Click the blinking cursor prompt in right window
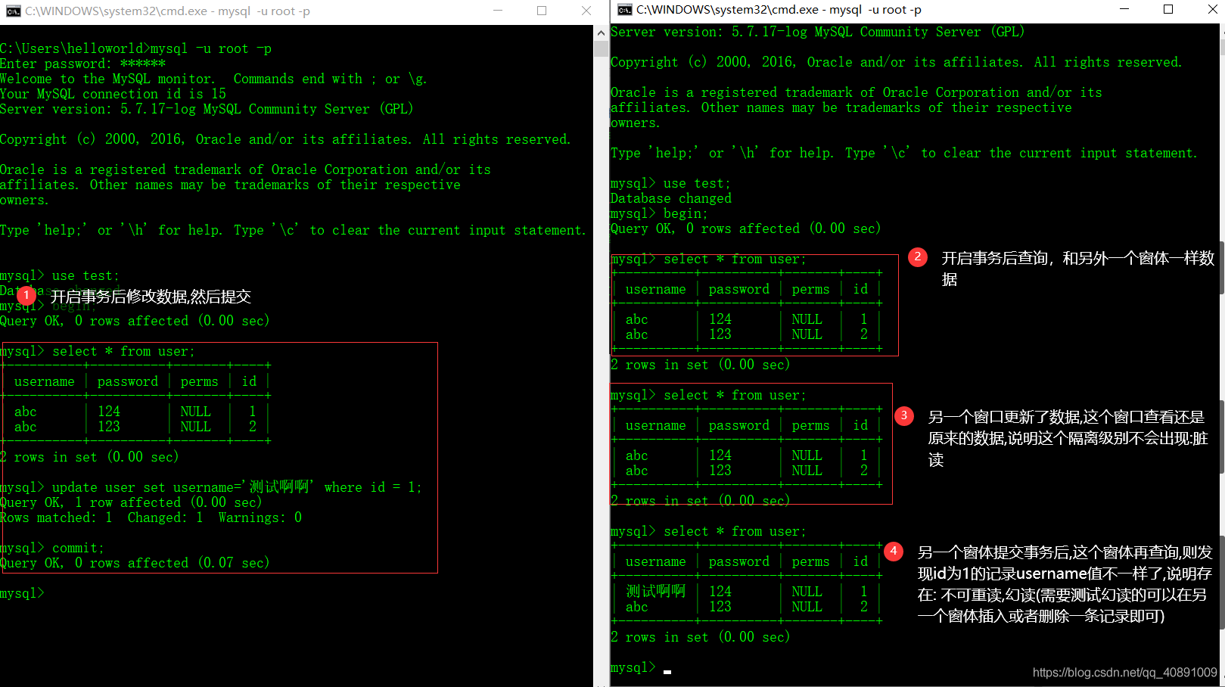 point(667,670)
